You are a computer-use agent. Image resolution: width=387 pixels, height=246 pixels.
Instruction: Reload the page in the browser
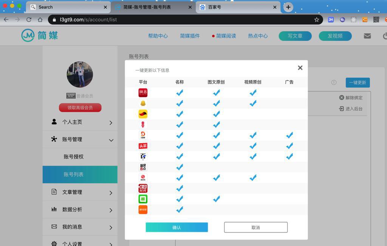click(x=29, y=20)
